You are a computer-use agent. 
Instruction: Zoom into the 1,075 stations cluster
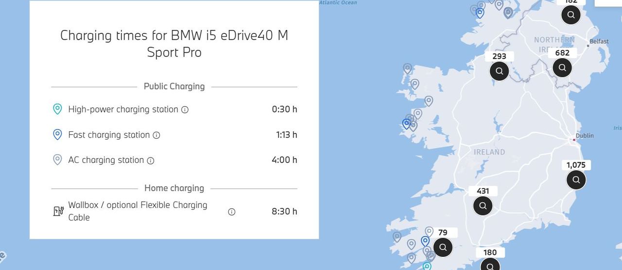tap(576, 180)
